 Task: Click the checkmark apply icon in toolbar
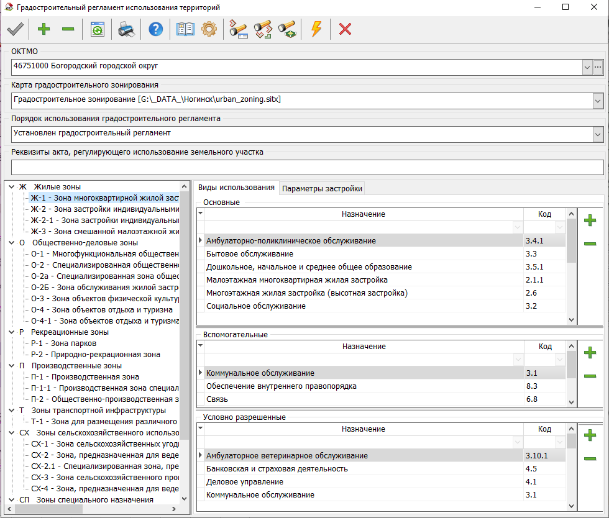click(15, 29)
